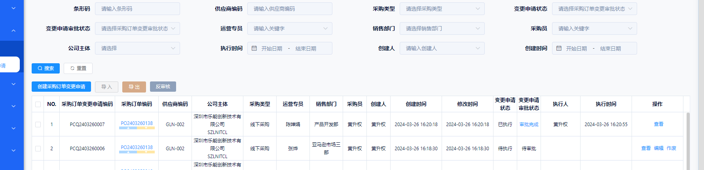Open PO2403260138 link in row 1
Screen dimensions: 704x170
pyautogui.click(x=137, y=123)
